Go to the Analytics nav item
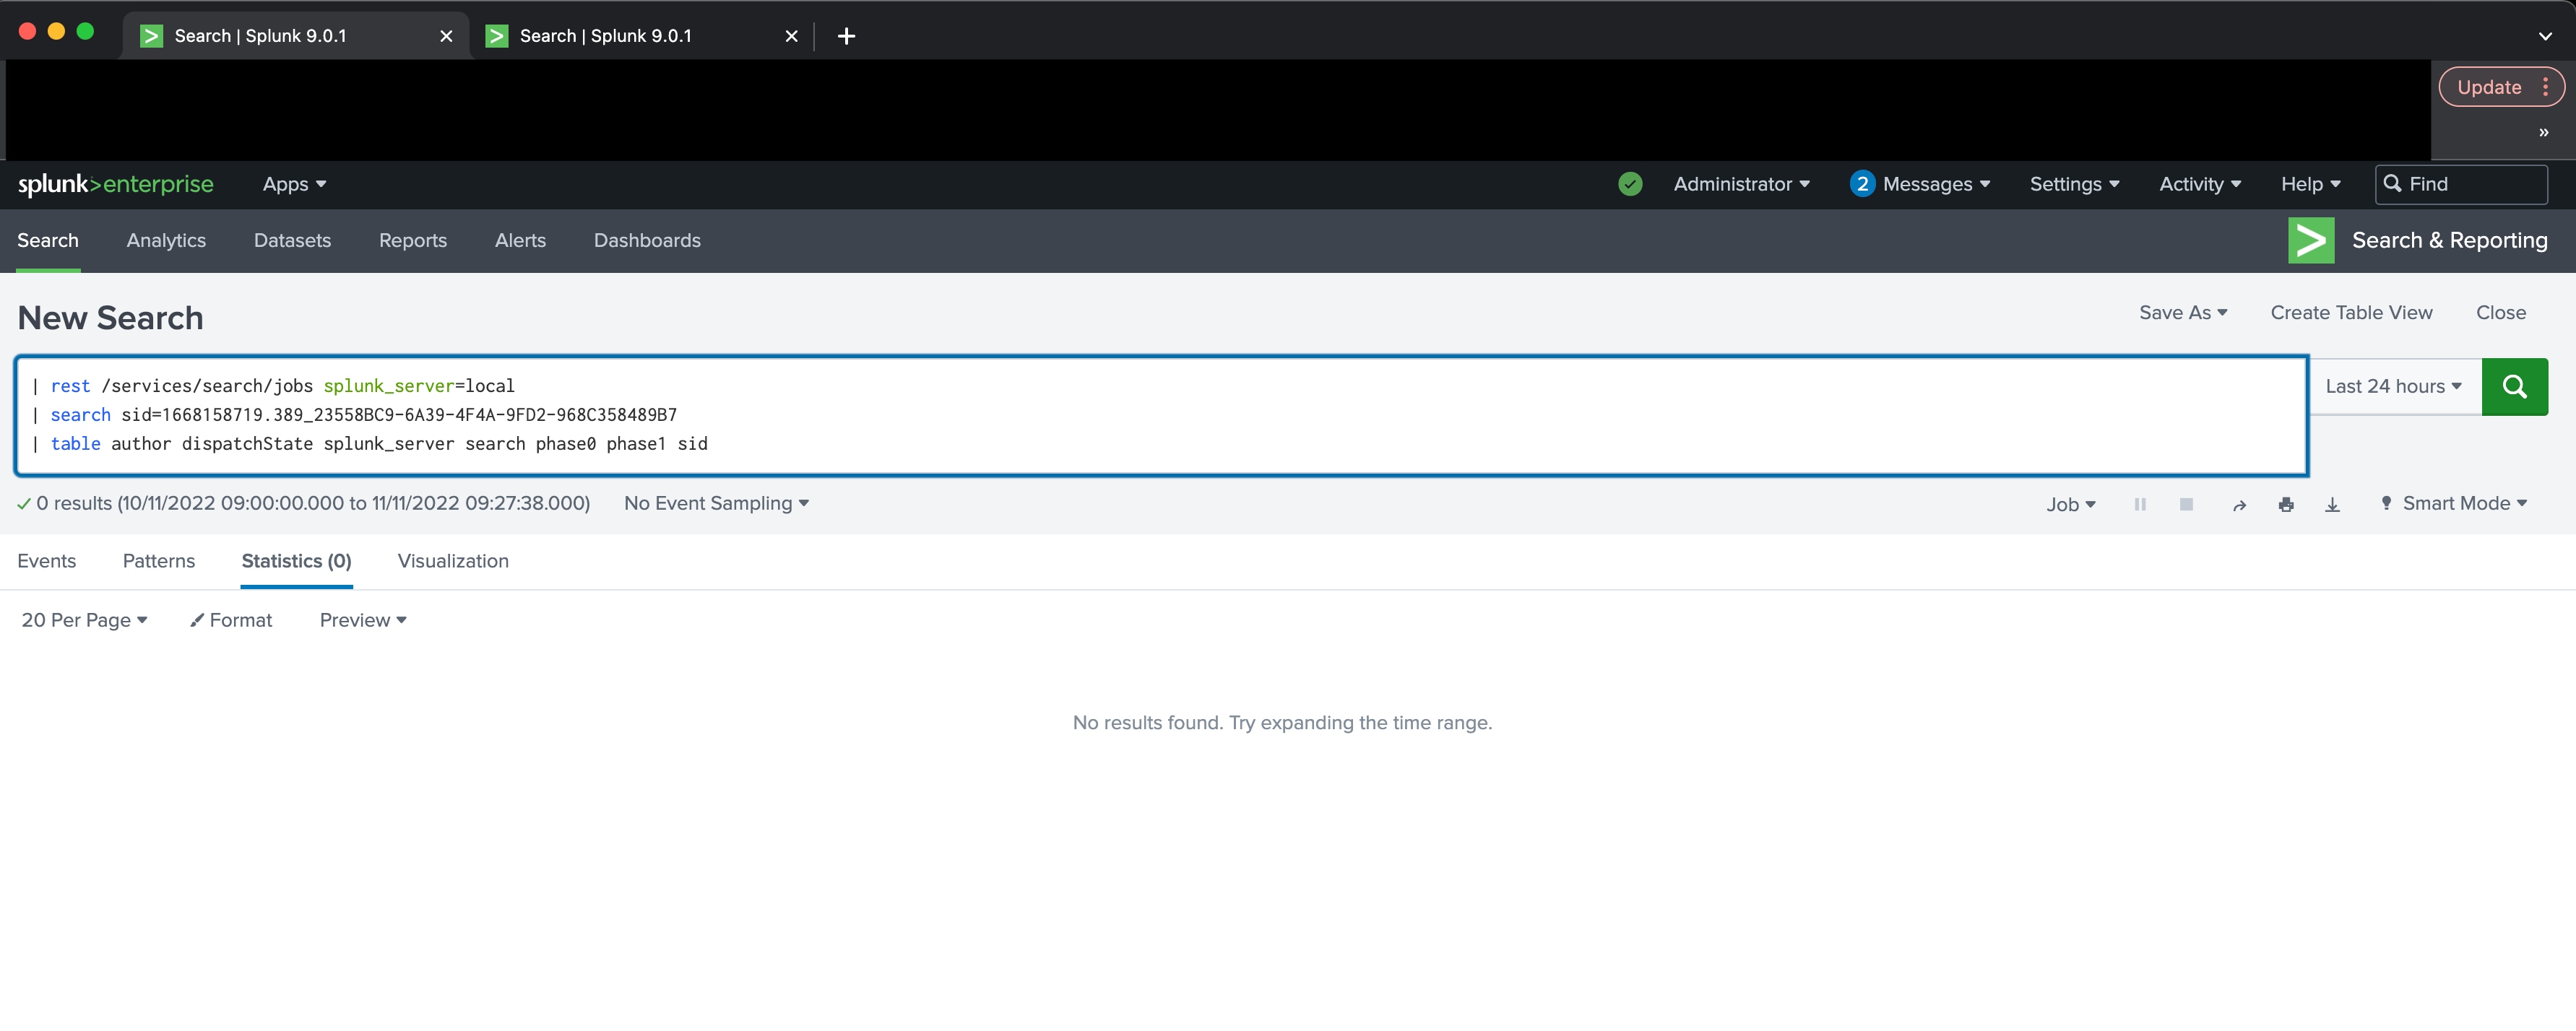Image resolution: width=2576 pixels, height=1031 pixels. (166, 240)
